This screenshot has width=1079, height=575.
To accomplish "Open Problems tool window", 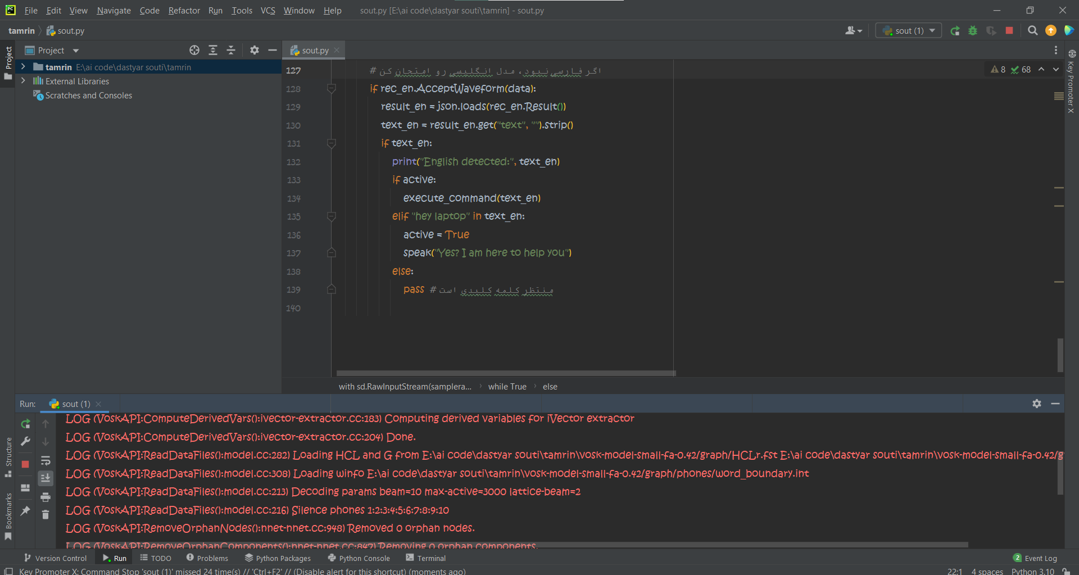I will [207, 558].
